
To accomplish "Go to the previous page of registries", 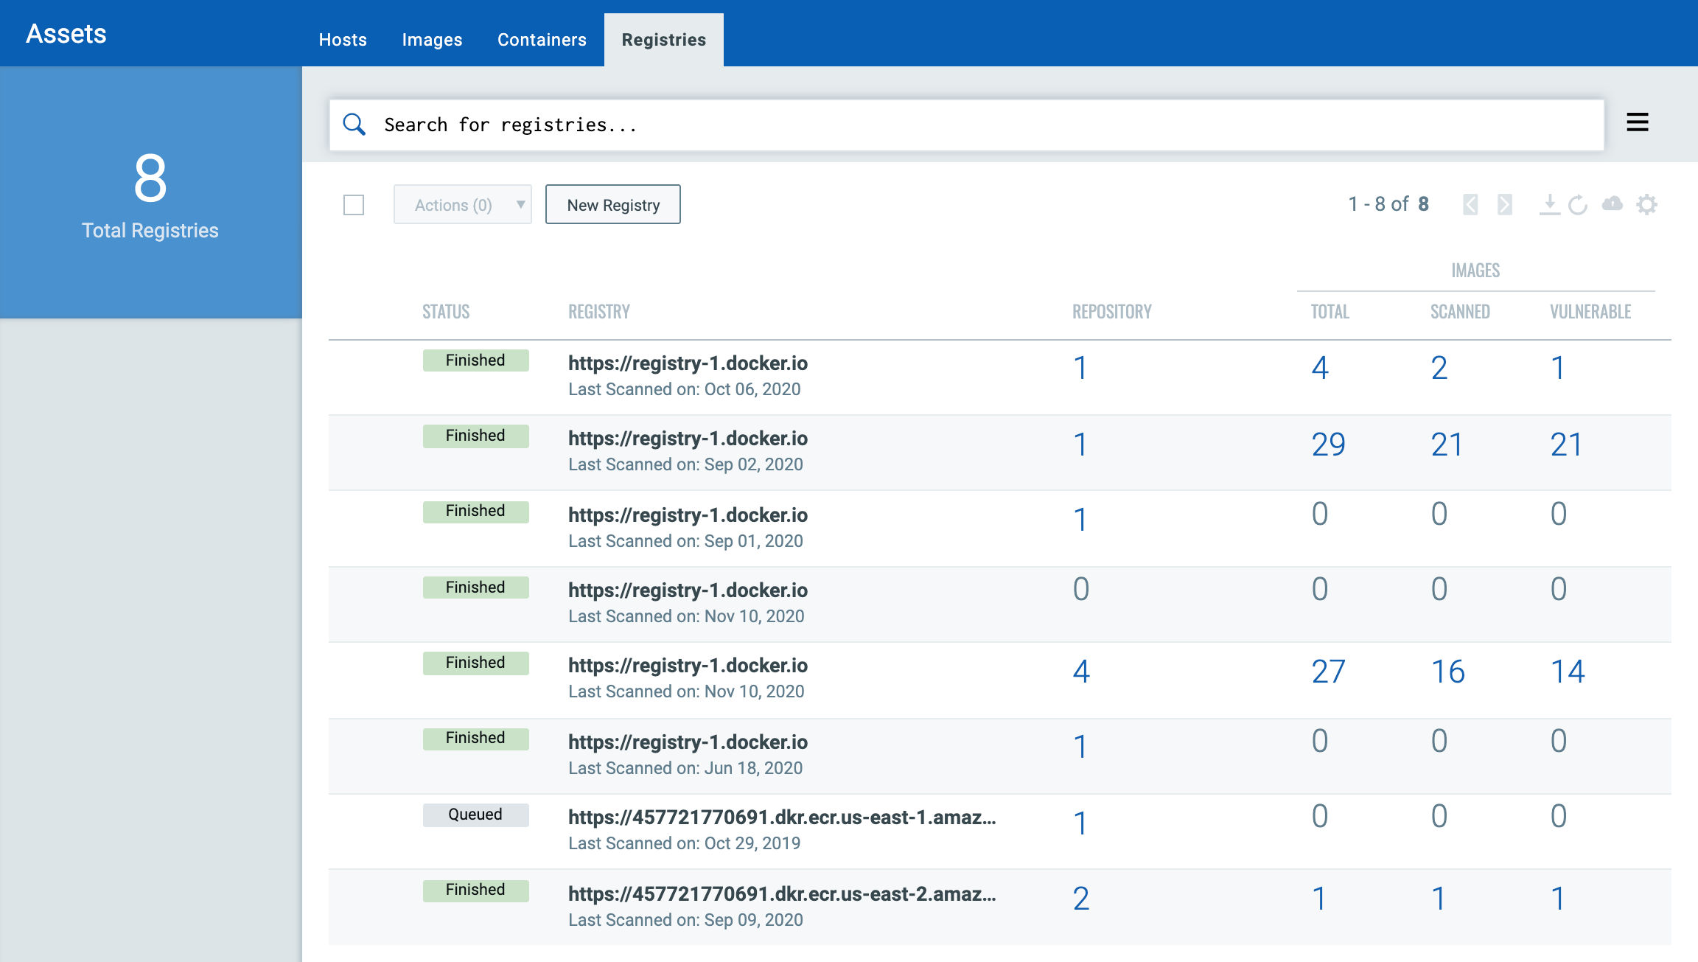I will tap(1470, 204).
